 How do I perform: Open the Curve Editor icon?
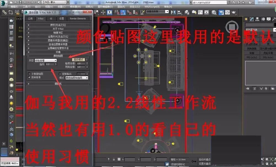(200, 12)
